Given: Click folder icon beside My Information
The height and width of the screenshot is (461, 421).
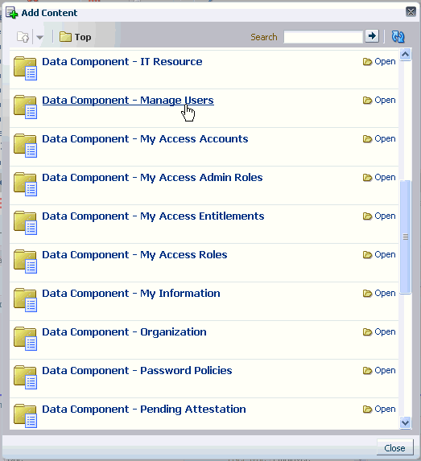Looking at the screenshot, I should (25, 300).
